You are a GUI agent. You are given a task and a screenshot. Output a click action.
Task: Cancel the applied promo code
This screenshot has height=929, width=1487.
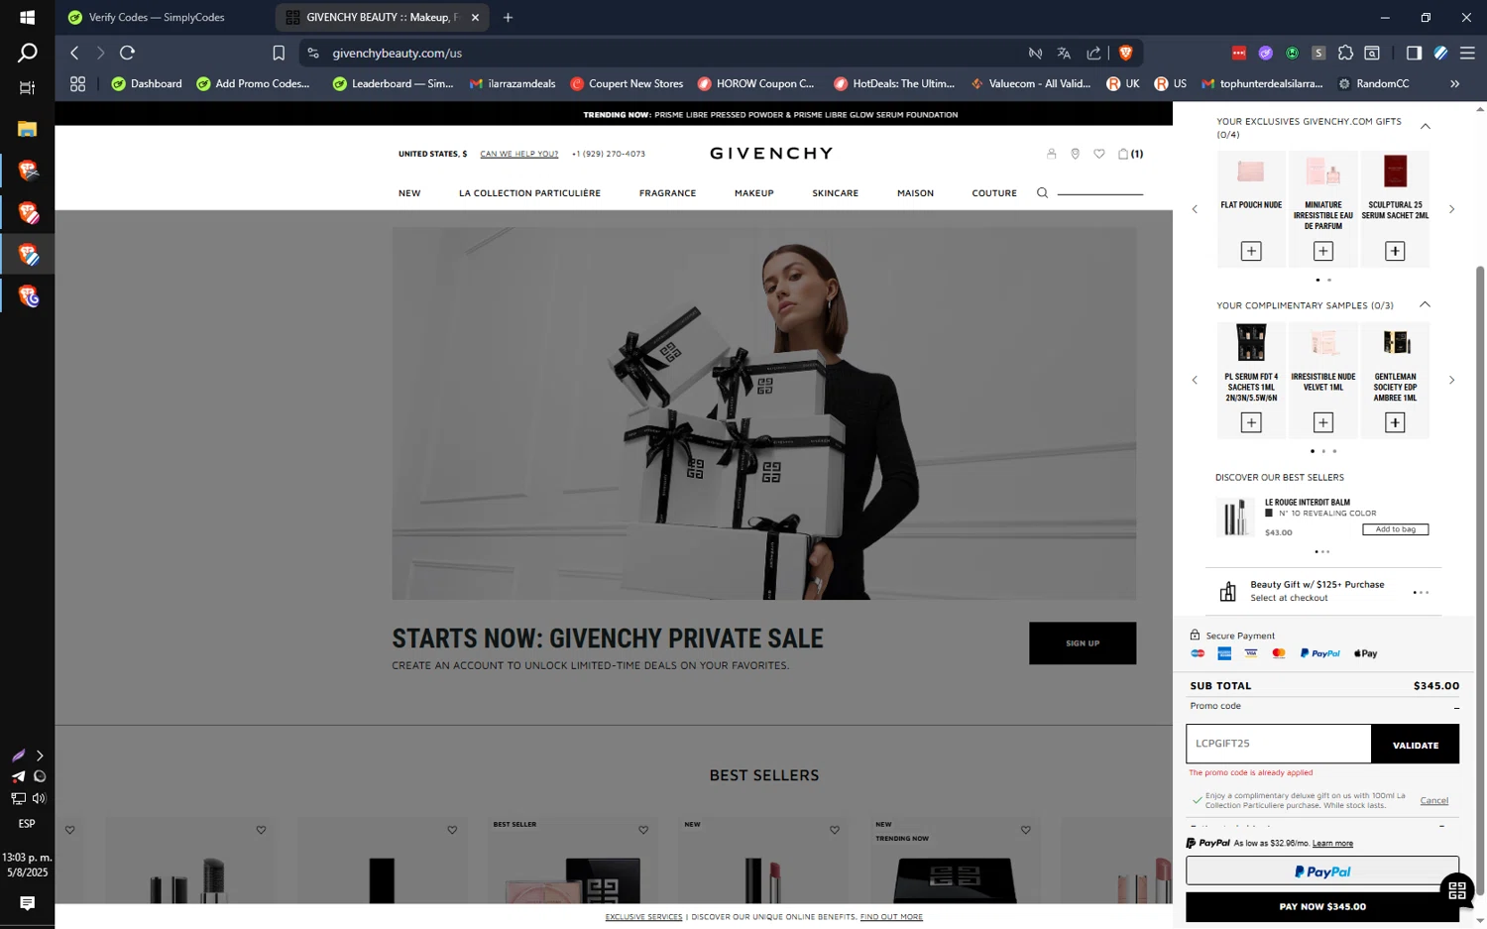(1433, 800)
